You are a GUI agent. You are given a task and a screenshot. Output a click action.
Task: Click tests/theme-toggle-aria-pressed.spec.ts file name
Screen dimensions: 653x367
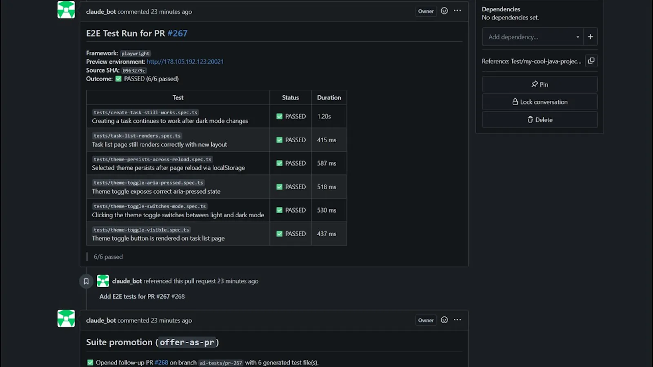(148, 183)
